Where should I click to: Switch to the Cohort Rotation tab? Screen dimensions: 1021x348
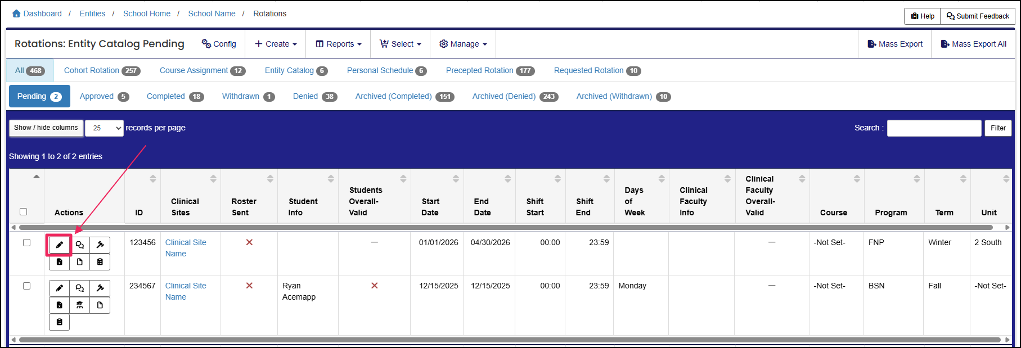pos(101,71)
